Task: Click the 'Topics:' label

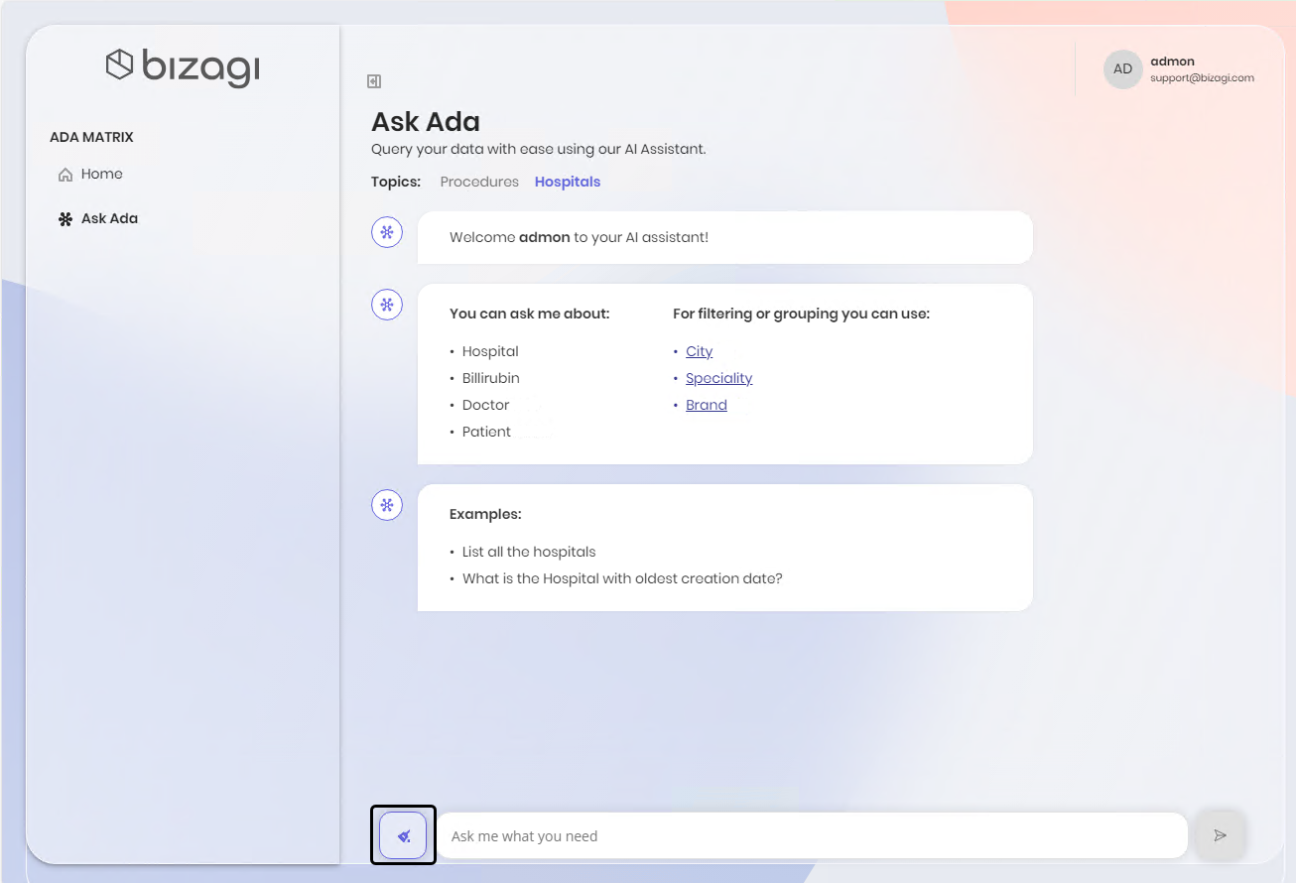Action: tap(396, 182)
